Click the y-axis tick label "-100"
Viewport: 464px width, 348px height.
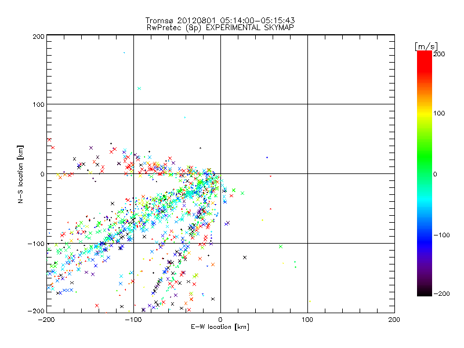[36, 244]
